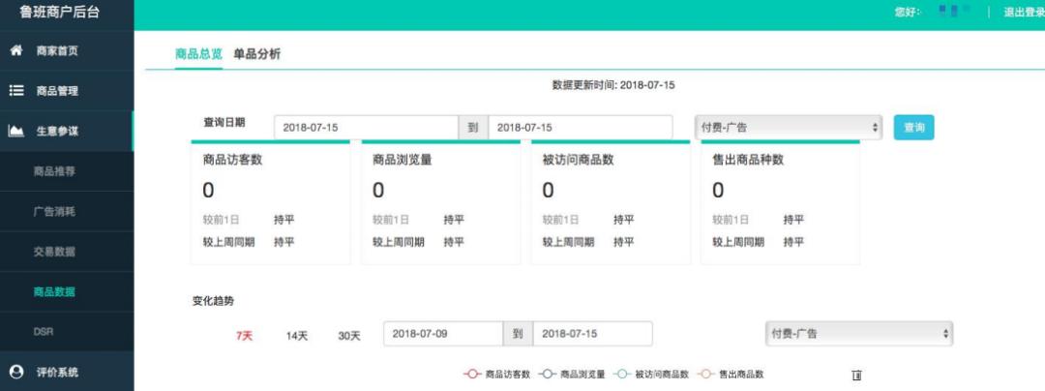Click the 鲁班商户后台 title

click(60, 12)
